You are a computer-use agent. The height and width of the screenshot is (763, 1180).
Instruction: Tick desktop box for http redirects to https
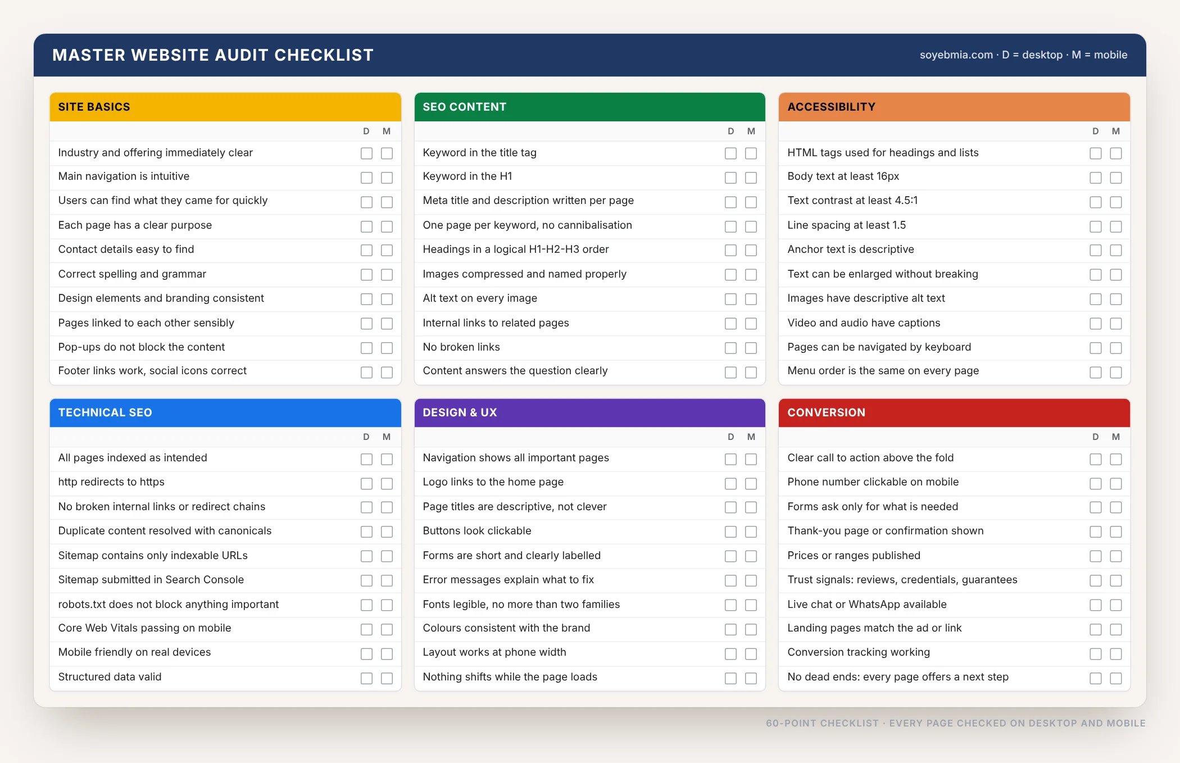(366, 483)
